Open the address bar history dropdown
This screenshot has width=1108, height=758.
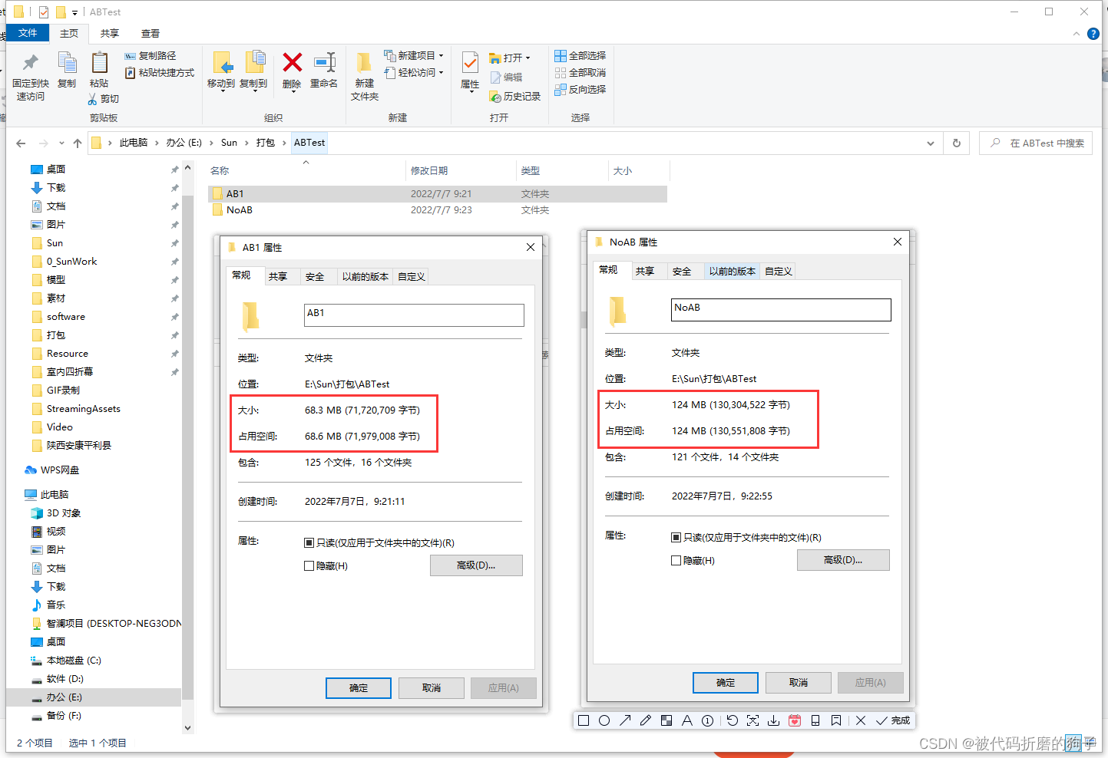tap(931, 143)
